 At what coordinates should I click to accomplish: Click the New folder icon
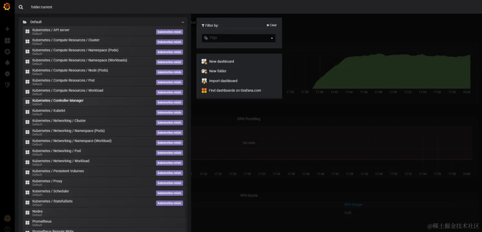click(x=204, y=71)
